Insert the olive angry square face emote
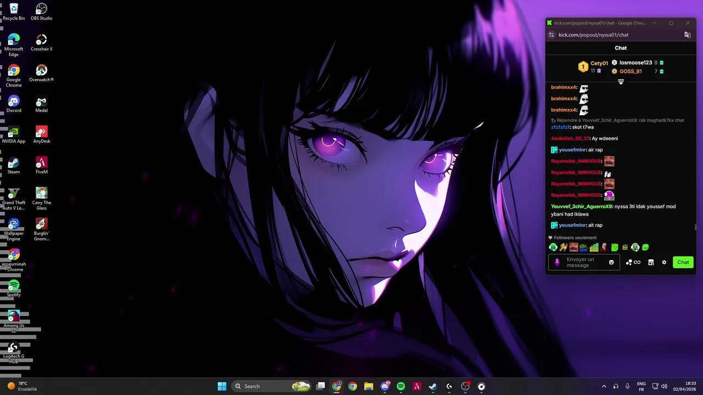Image resolution: width=703 pixels, height=395 pixels. click(x=625, y=247)
